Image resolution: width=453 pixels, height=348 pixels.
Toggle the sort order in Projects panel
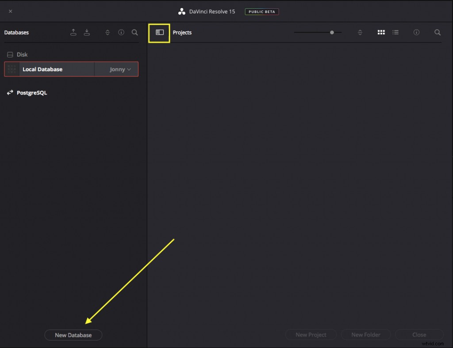[360, 32]
